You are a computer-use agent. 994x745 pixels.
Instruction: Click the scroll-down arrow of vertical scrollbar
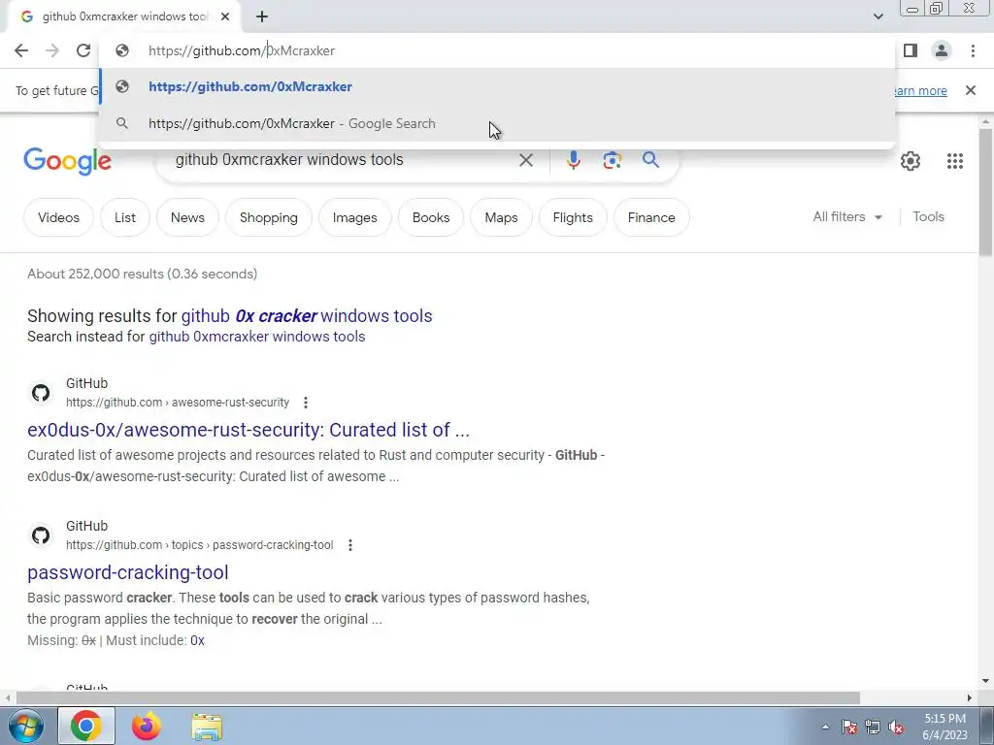(x=985, y=681)
